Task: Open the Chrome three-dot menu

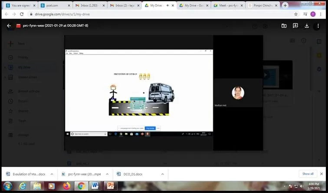Action: (321, 14)
